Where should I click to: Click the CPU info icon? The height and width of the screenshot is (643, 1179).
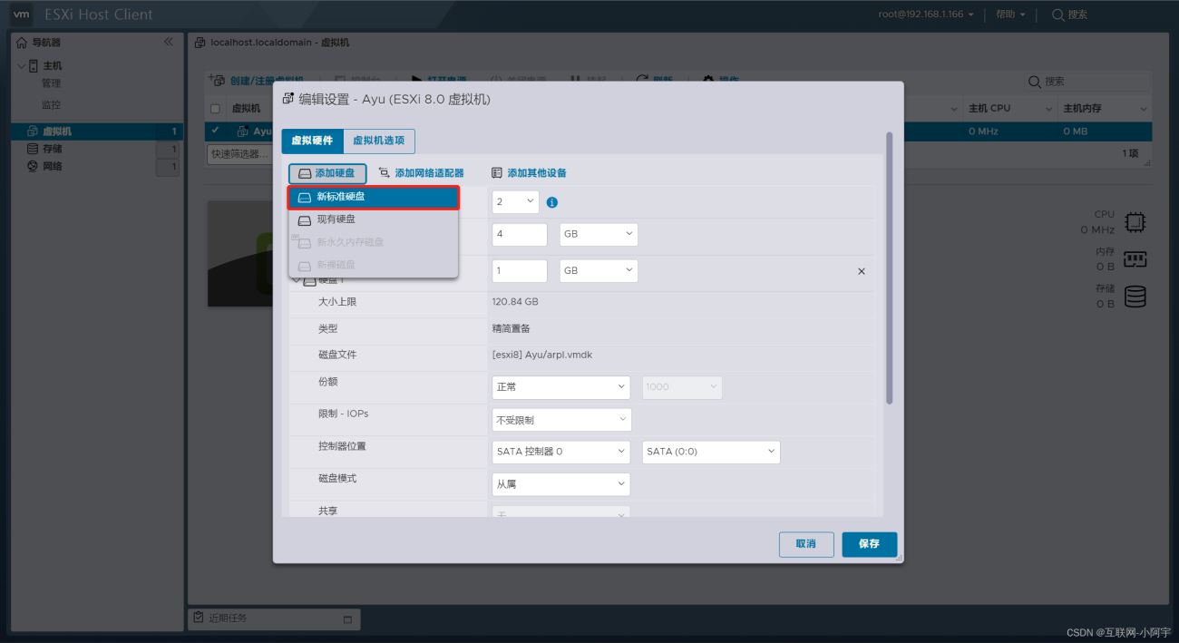tap(552, 202)
